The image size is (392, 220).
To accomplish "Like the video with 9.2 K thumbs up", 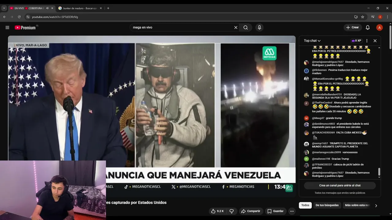I will tap(217, 211).
